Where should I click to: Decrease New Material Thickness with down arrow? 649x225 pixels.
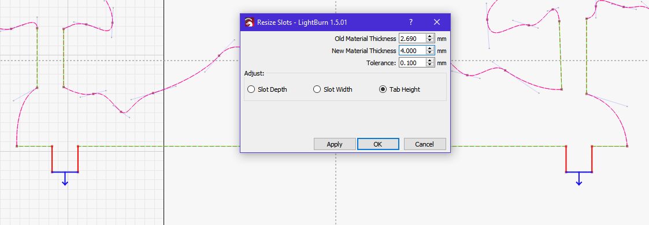[430, 53]
